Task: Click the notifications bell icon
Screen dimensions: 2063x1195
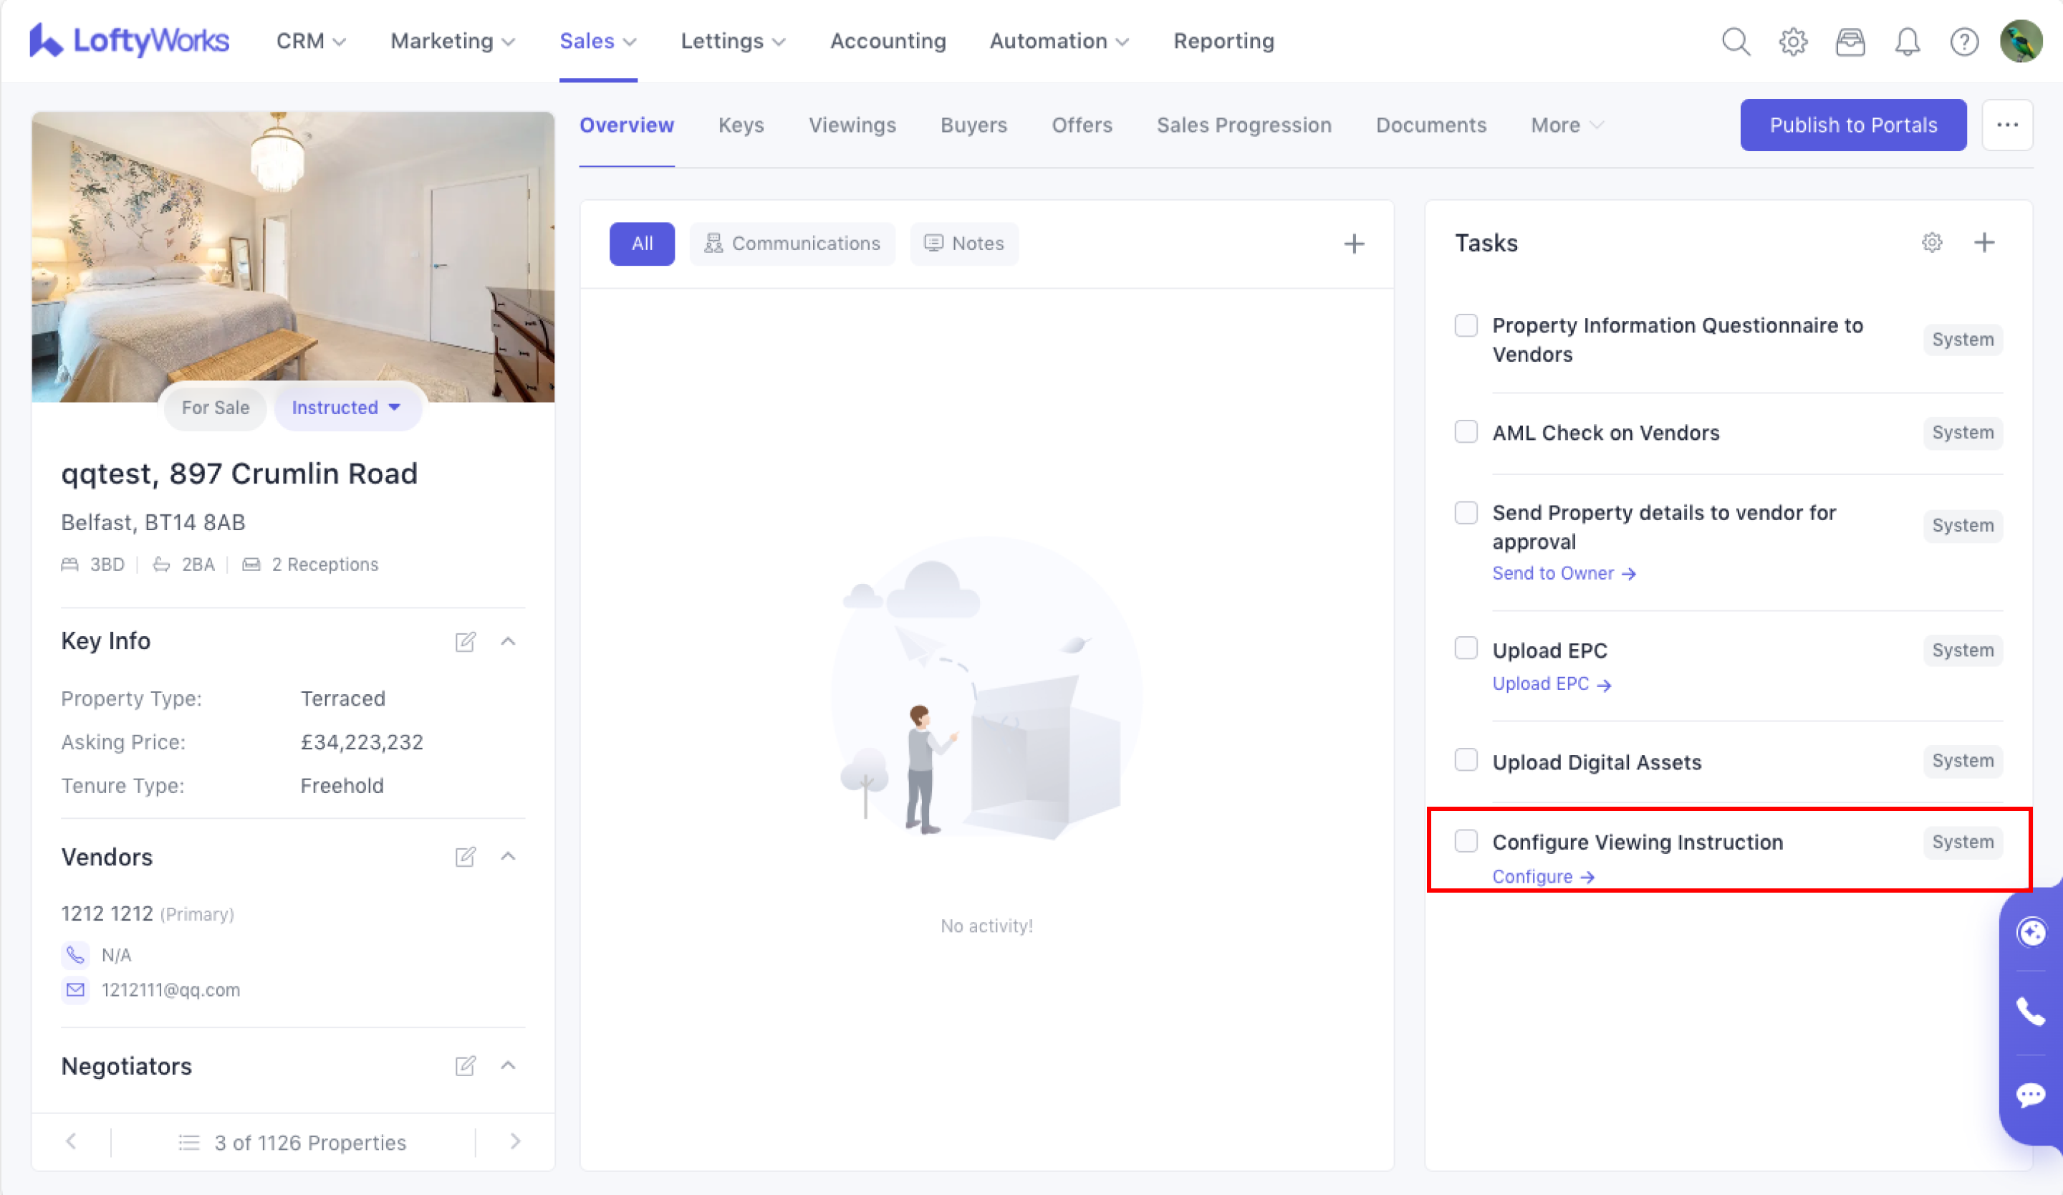Action: click(x=1907, y=41)
